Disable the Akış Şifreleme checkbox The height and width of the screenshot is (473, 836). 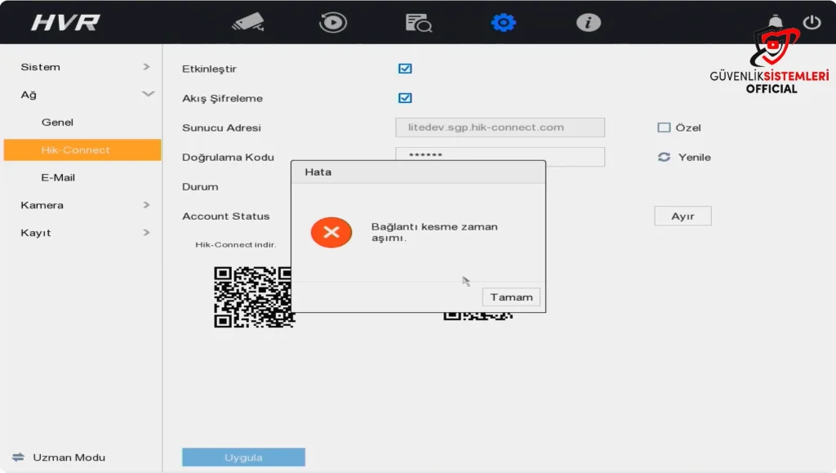405,98
